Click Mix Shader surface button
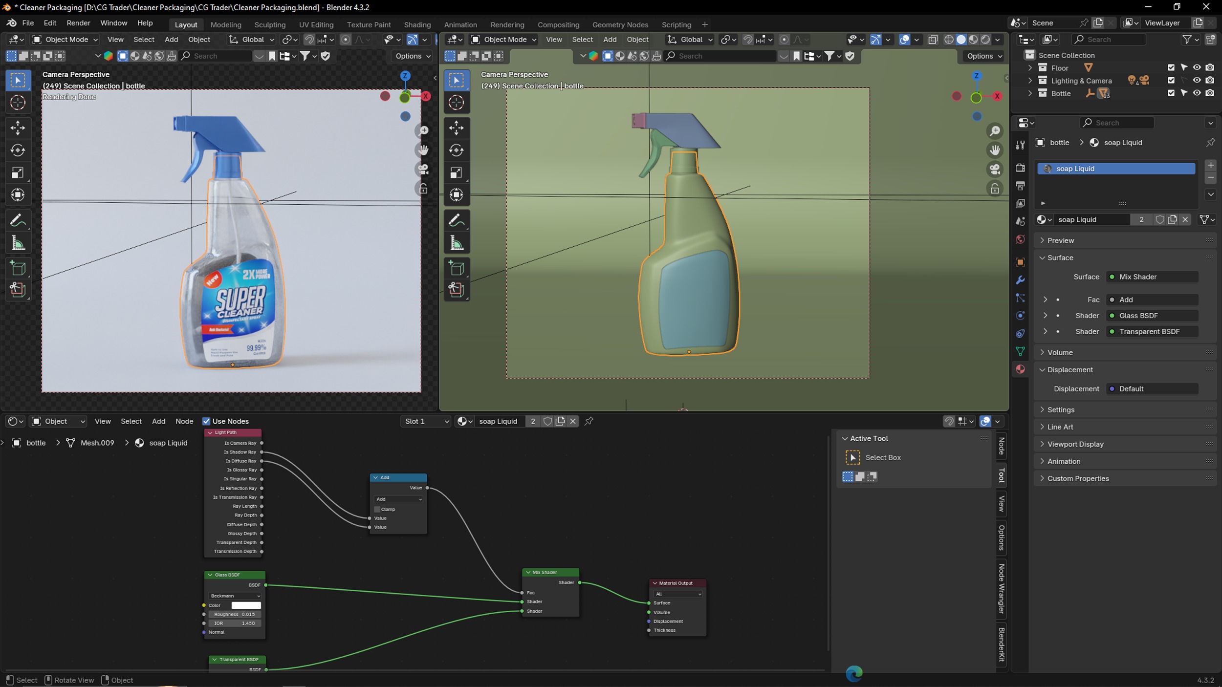The image size is (1222, 687). coord(1152,277)
